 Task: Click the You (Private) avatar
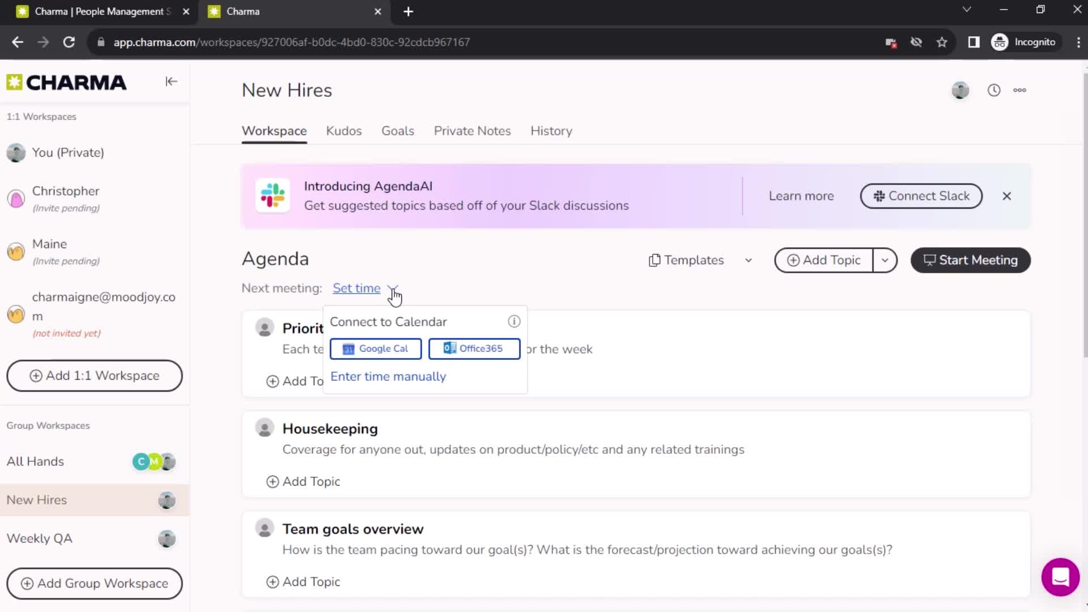[x=16, y=152]
